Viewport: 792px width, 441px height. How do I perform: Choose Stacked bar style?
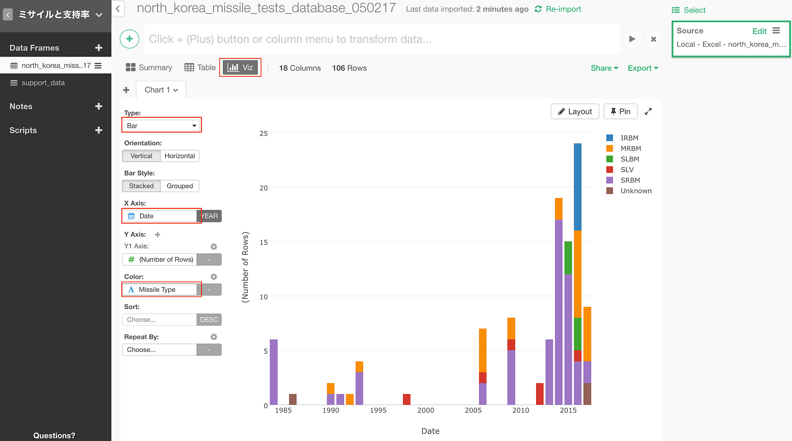141,186
